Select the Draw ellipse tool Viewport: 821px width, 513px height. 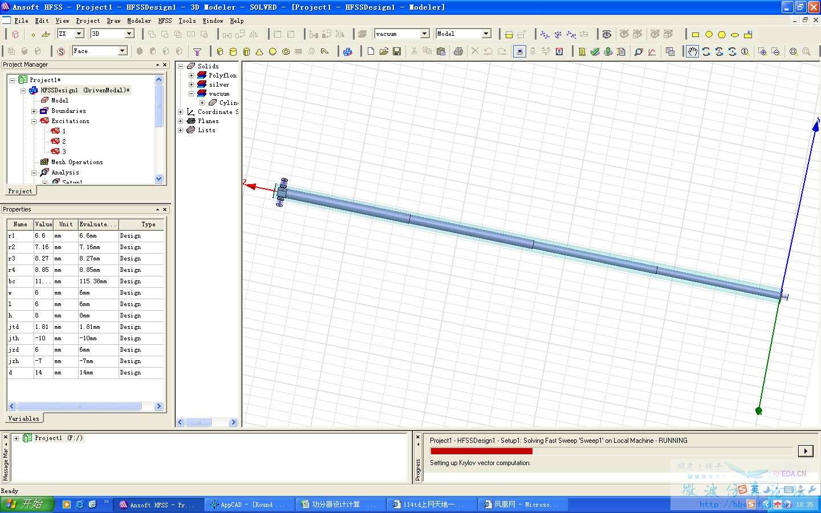[x=735, y=35]
